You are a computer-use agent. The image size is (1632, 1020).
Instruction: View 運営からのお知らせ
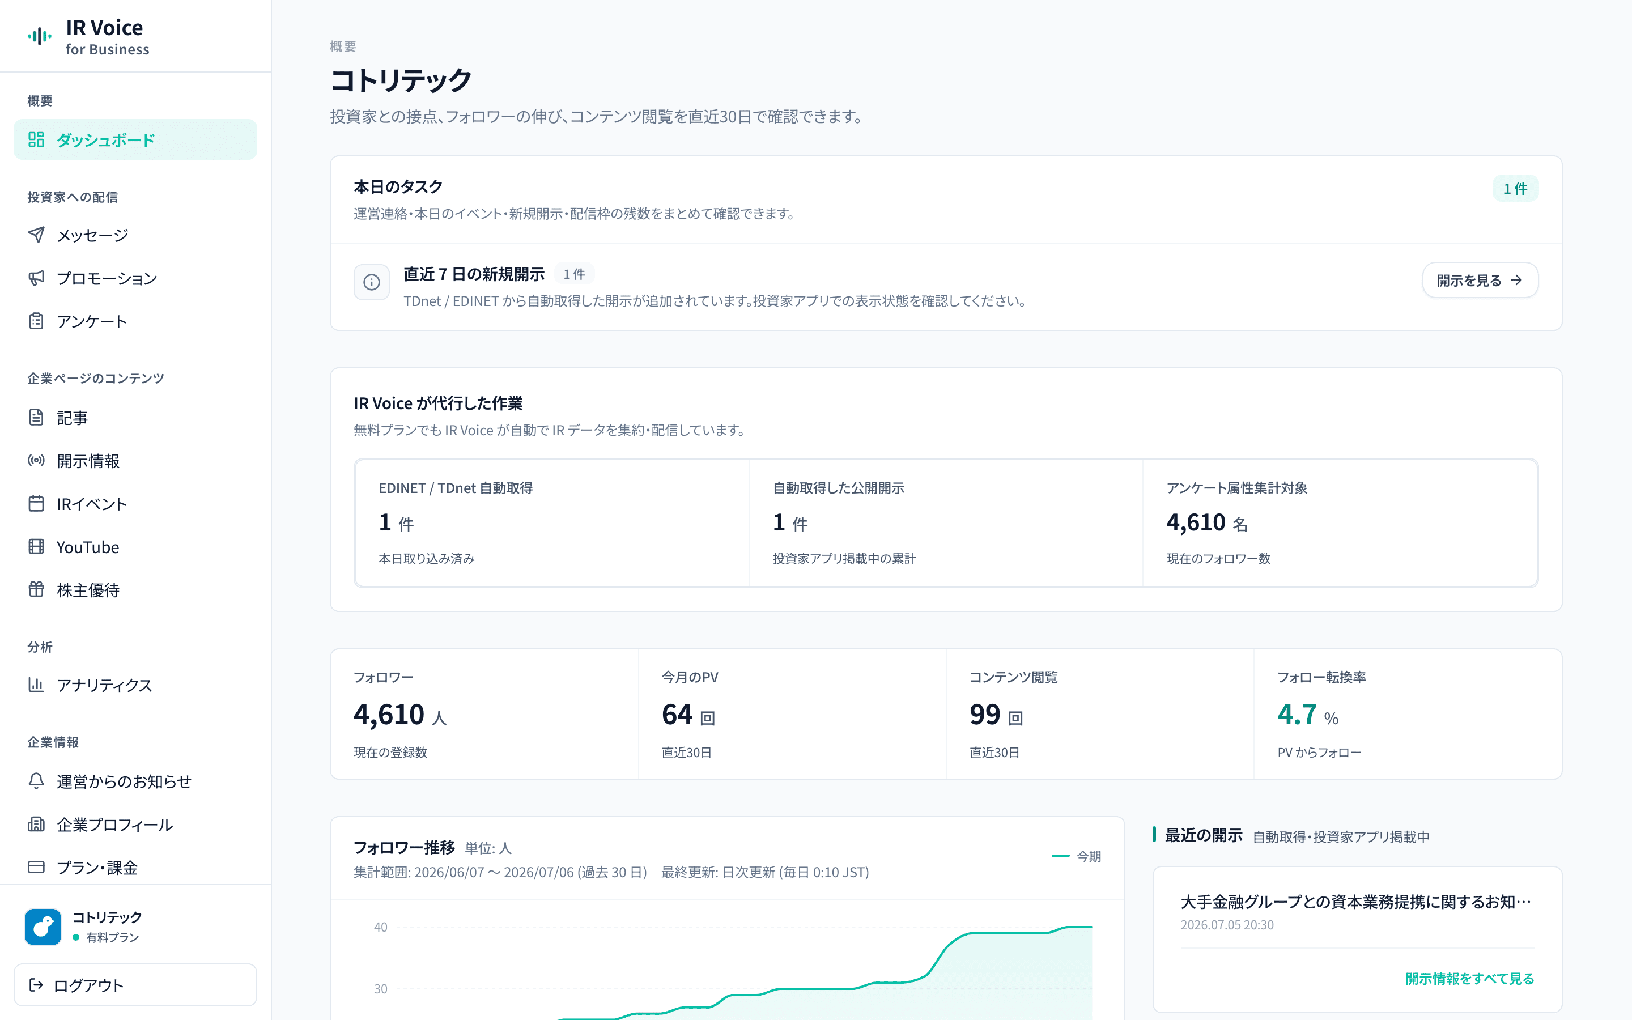coord(135,781)
